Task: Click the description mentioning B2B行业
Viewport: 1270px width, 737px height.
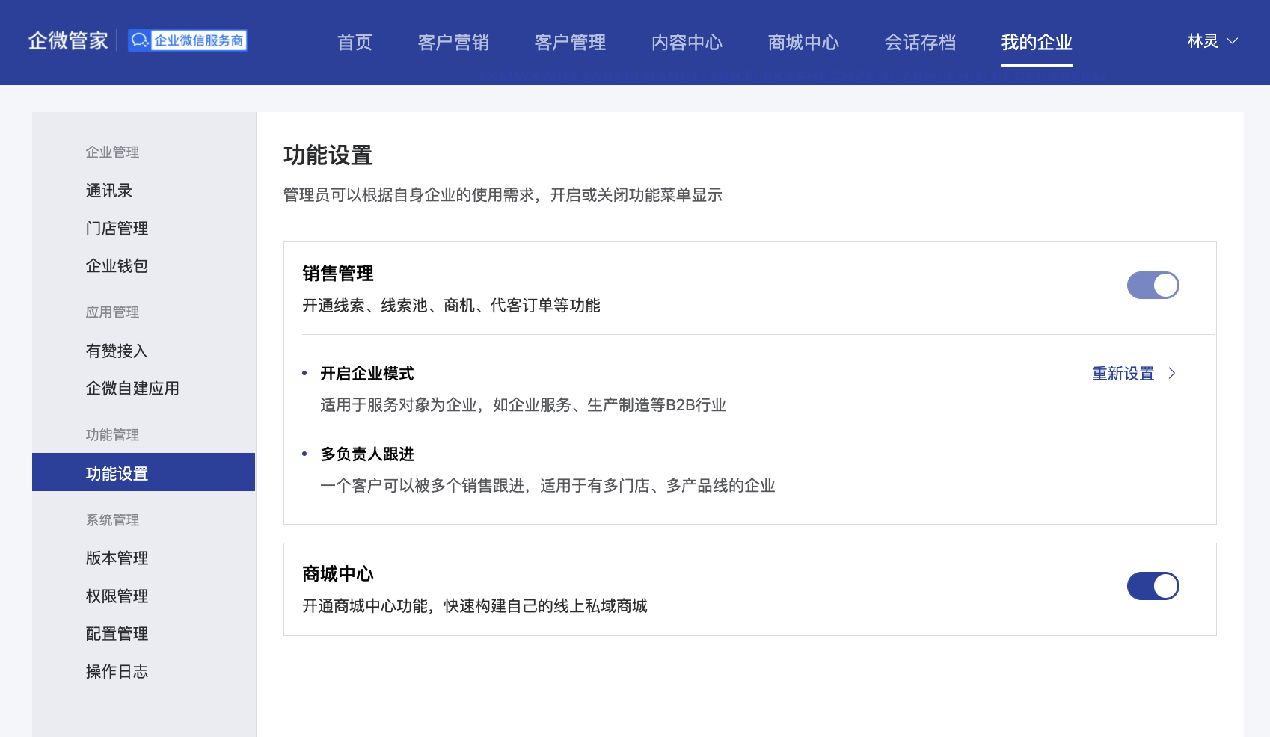Action: click(x=524, y=404)
